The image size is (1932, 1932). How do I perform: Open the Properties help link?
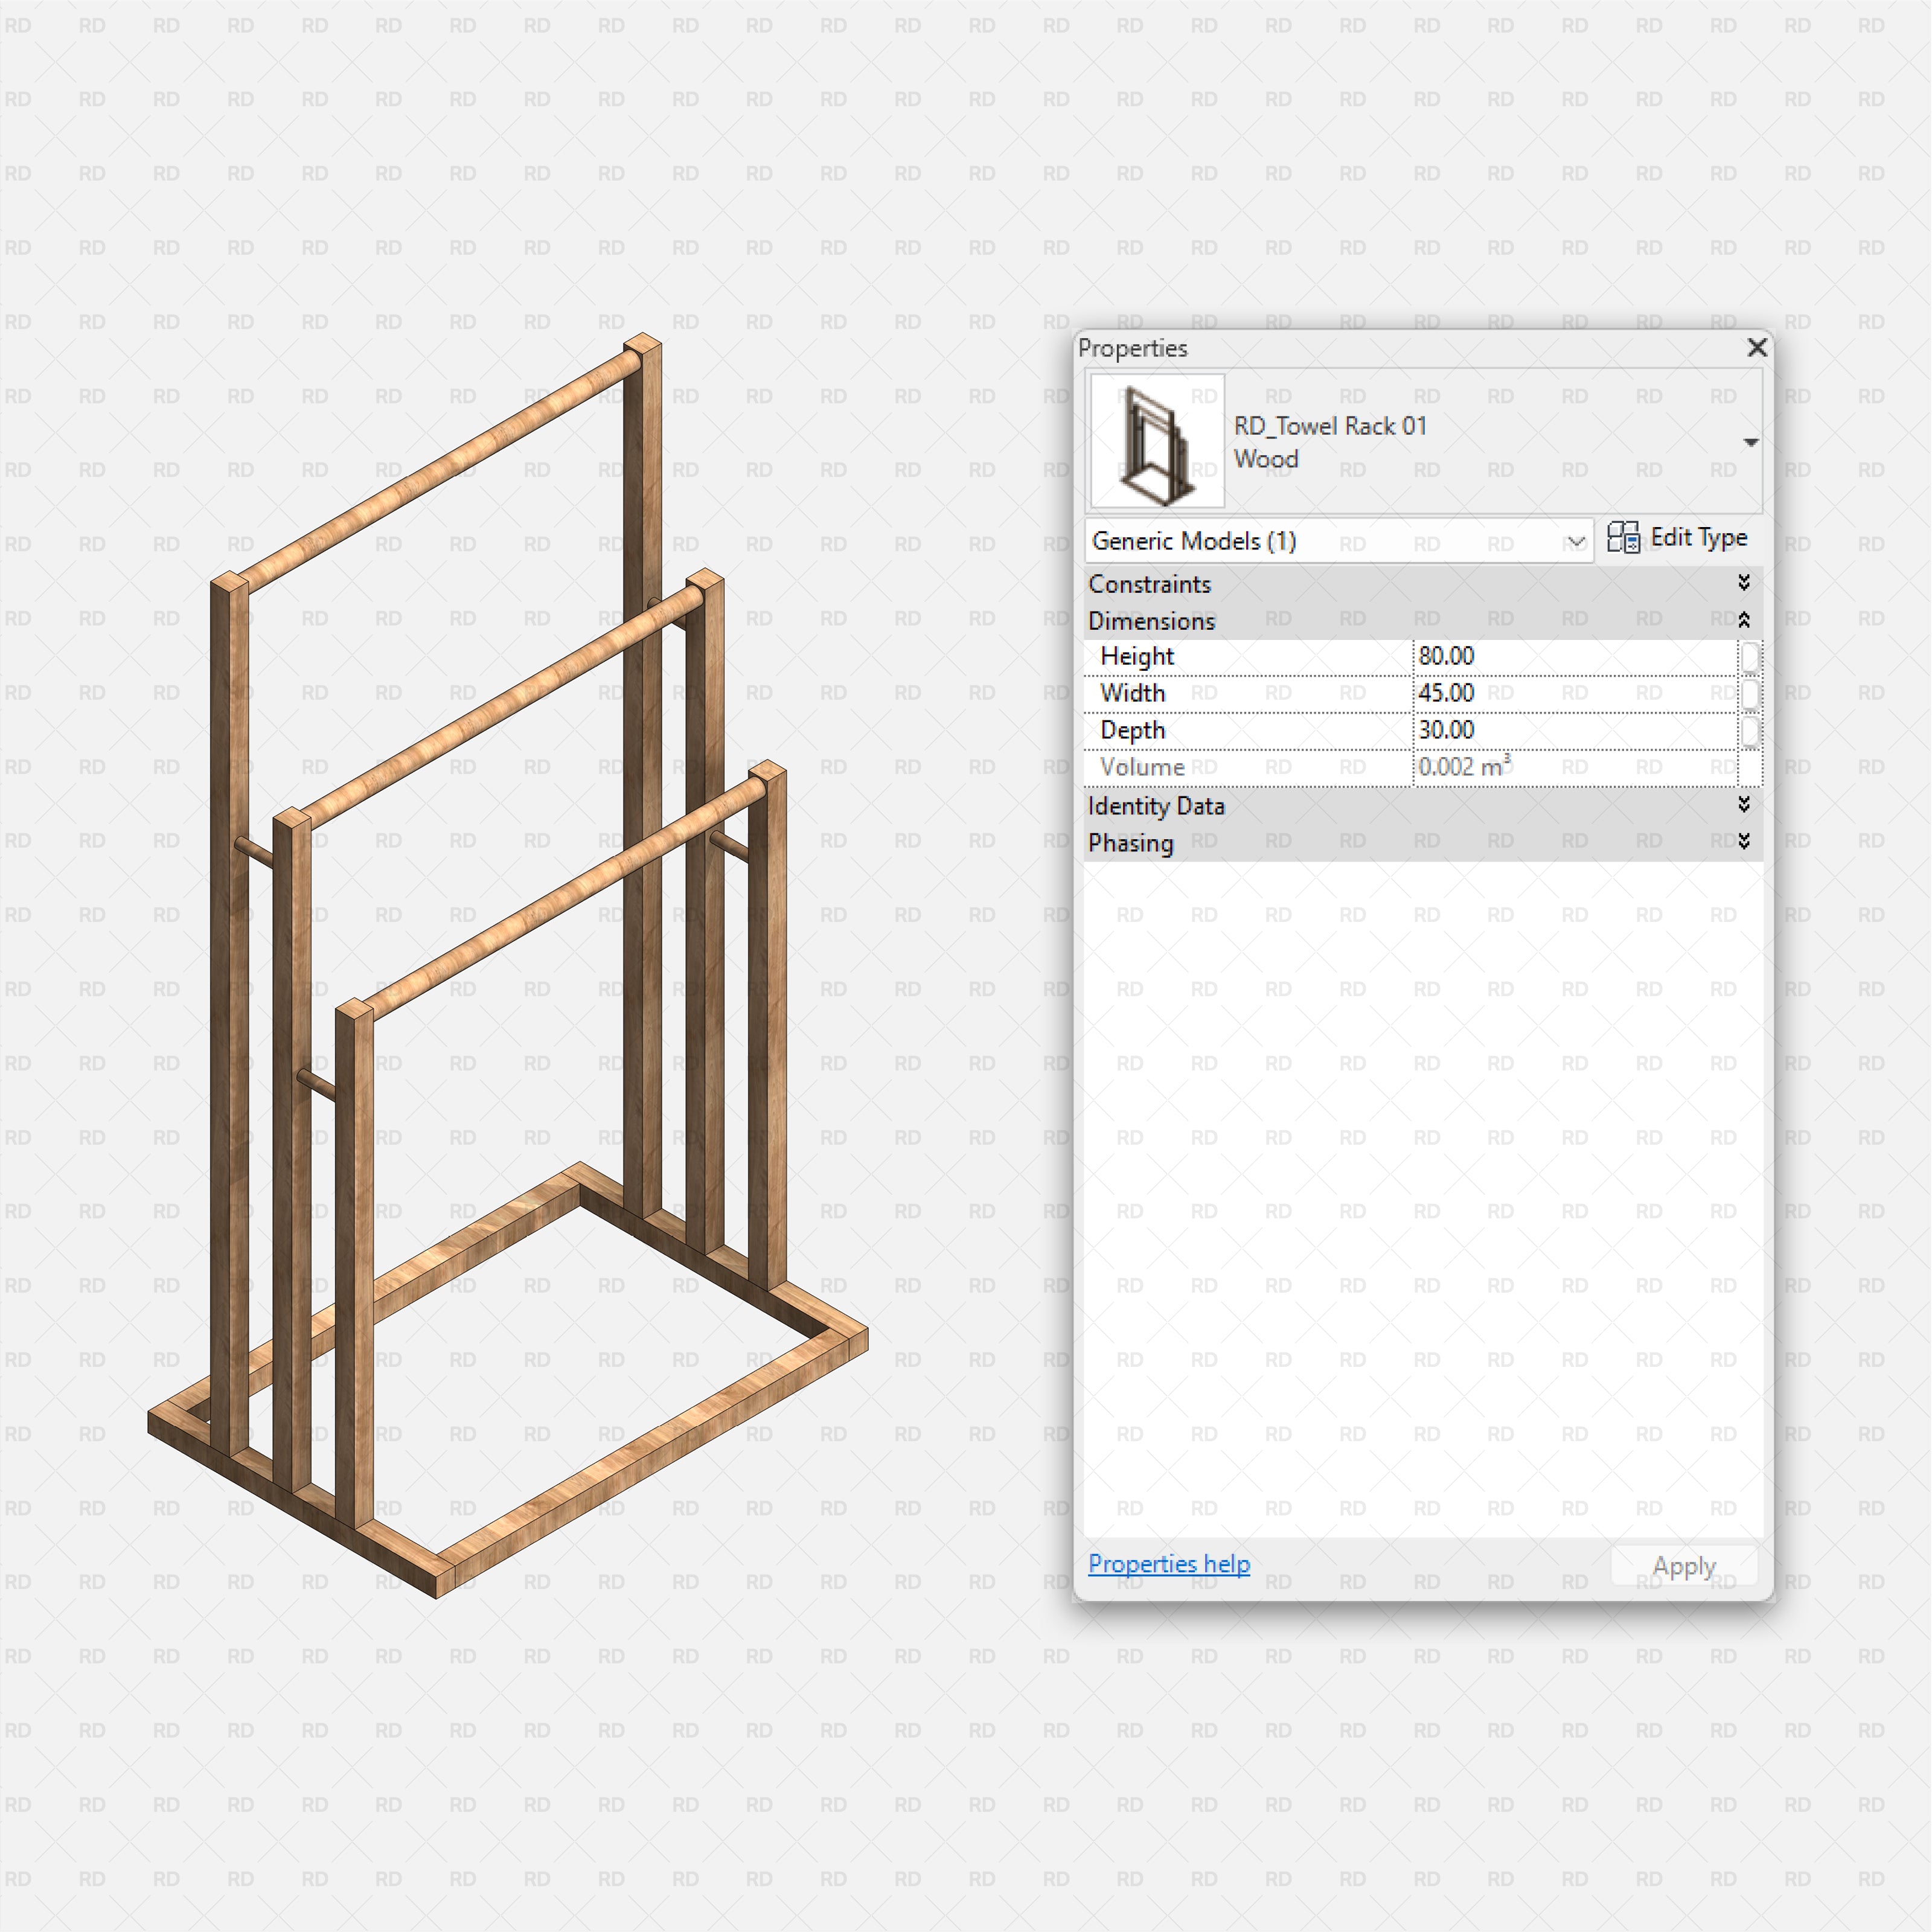pyautogui.click(x=1168, y=1564)
